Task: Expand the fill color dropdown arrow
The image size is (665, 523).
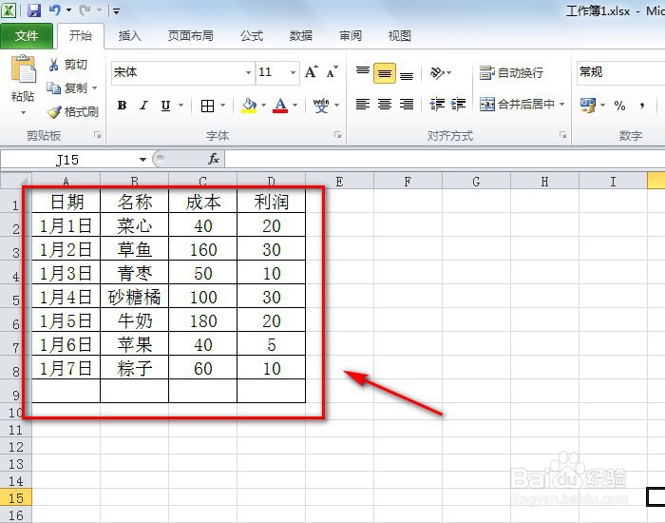Action: (x=263, y=106)
